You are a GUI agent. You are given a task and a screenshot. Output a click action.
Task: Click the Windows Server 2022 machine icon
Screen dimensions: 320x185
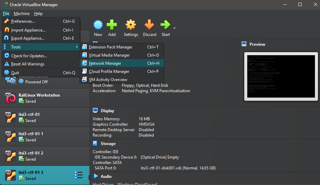click(x=10, y=80)
